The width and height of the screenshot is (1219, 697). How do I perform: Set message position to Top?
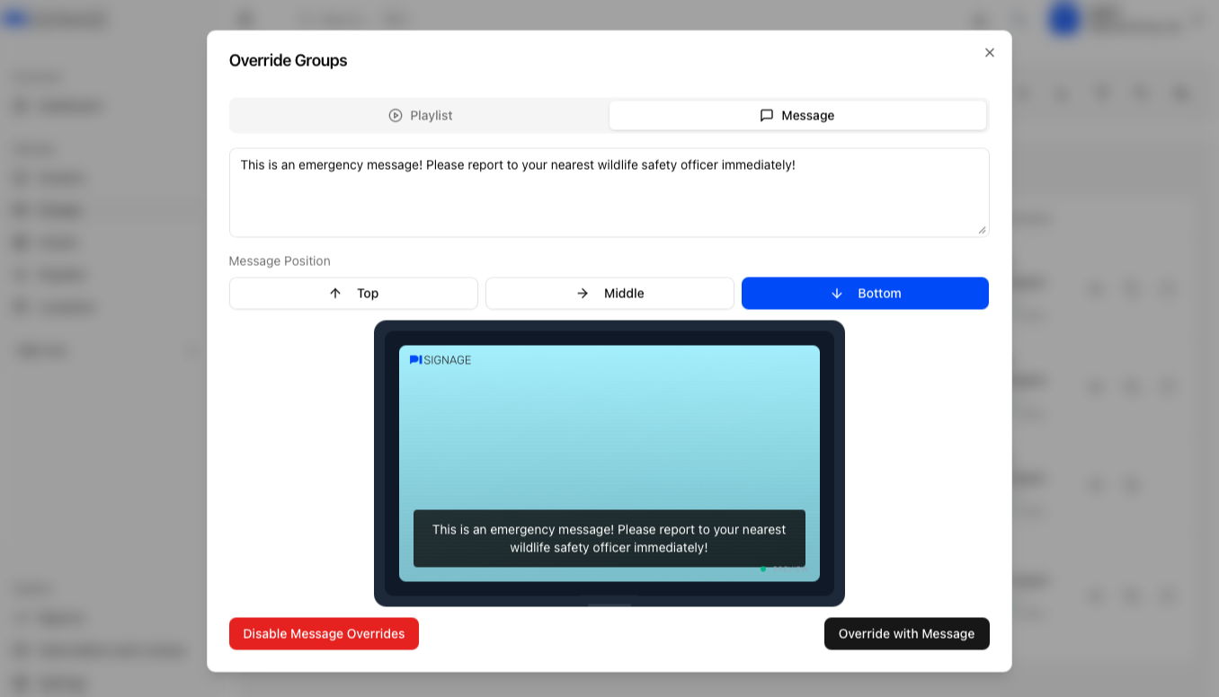(x=353, y=294)
